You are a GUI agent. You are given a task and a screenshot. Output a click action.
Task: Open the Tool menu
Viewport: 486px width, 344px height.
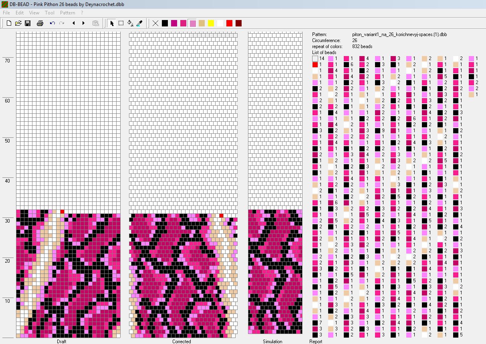click(x=50, y=13)
